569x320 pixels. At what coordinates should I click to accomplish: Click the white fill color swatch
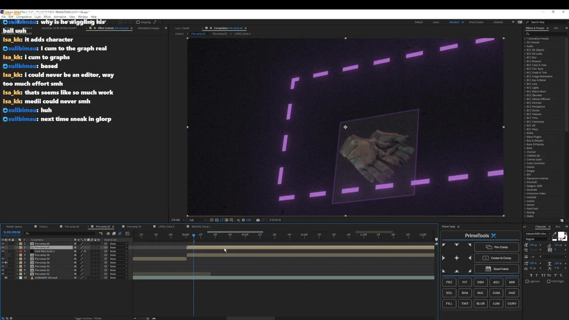[x=561, y=235]
